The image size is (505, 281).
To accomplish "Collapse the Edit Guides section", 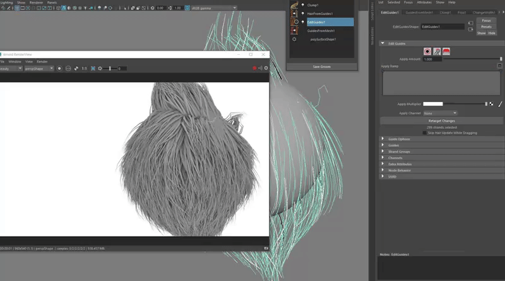I will (x=383, y=43).
